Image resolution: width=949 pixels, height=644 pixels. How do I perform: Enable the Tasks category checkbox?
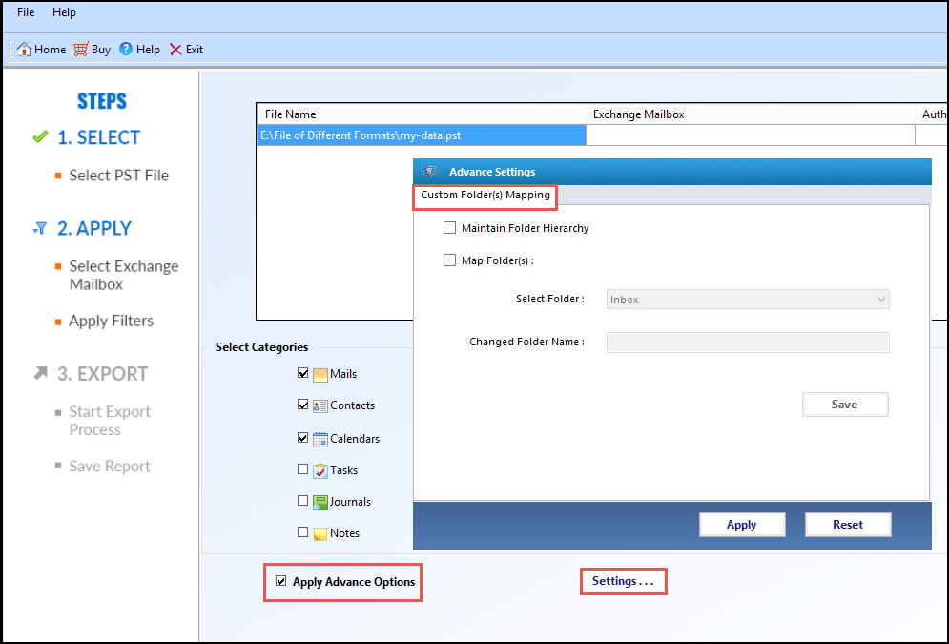tap(303, 469)
